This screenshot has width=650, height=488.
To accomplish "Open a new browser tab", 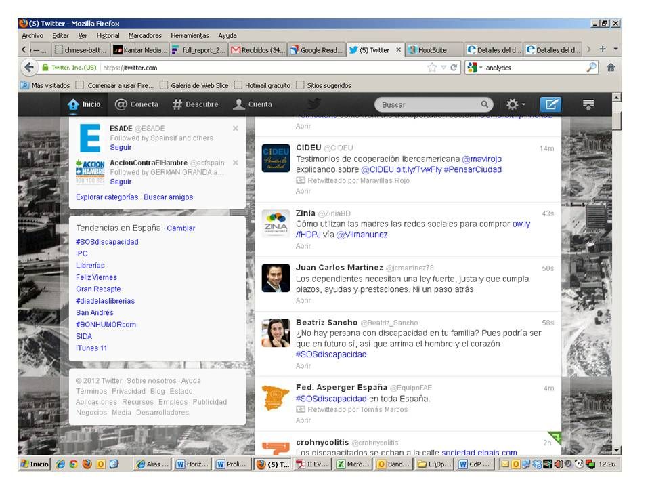I will coord(603,49).
